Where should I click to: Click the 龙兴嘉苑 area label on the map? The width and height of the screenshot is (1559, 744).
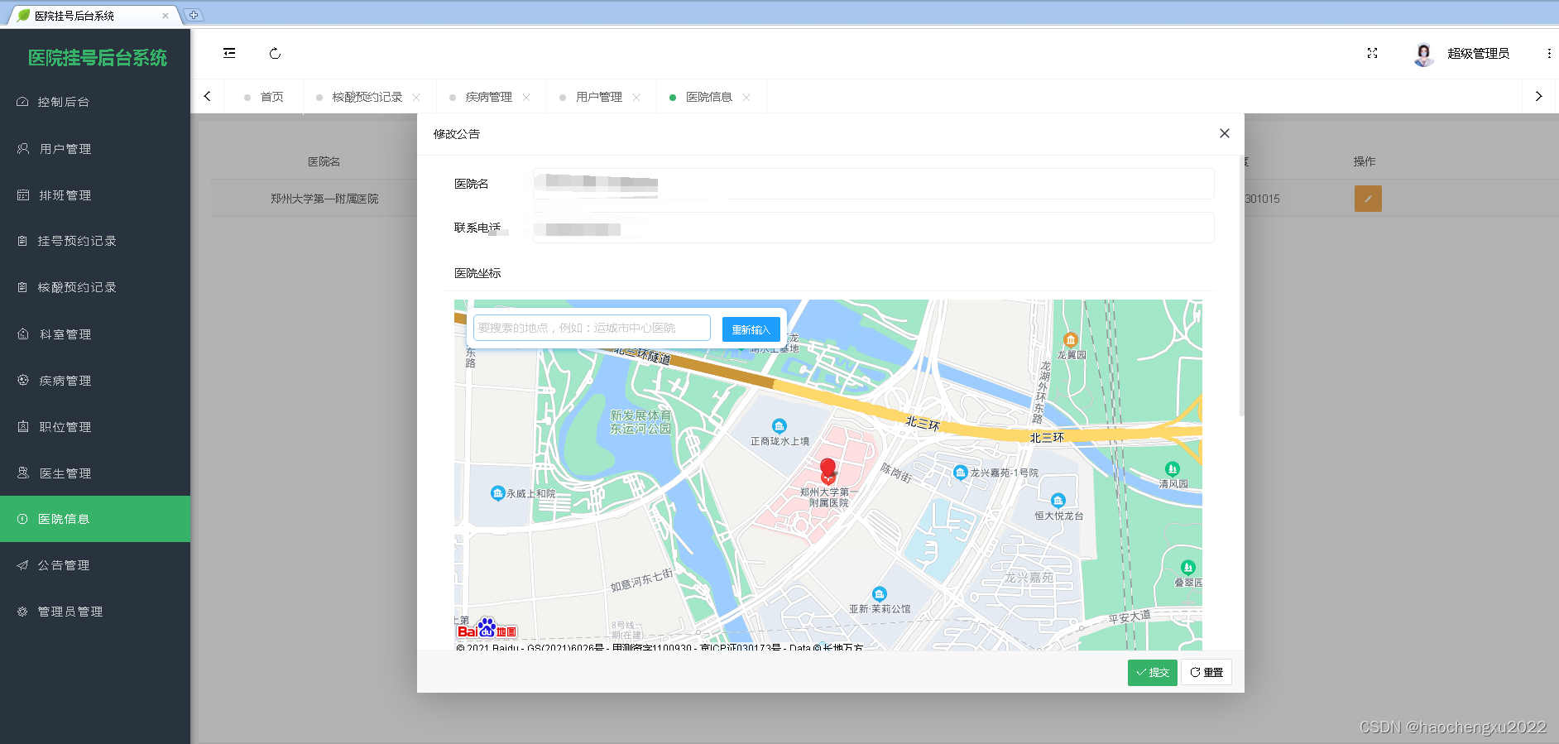tap(1029, 577)
